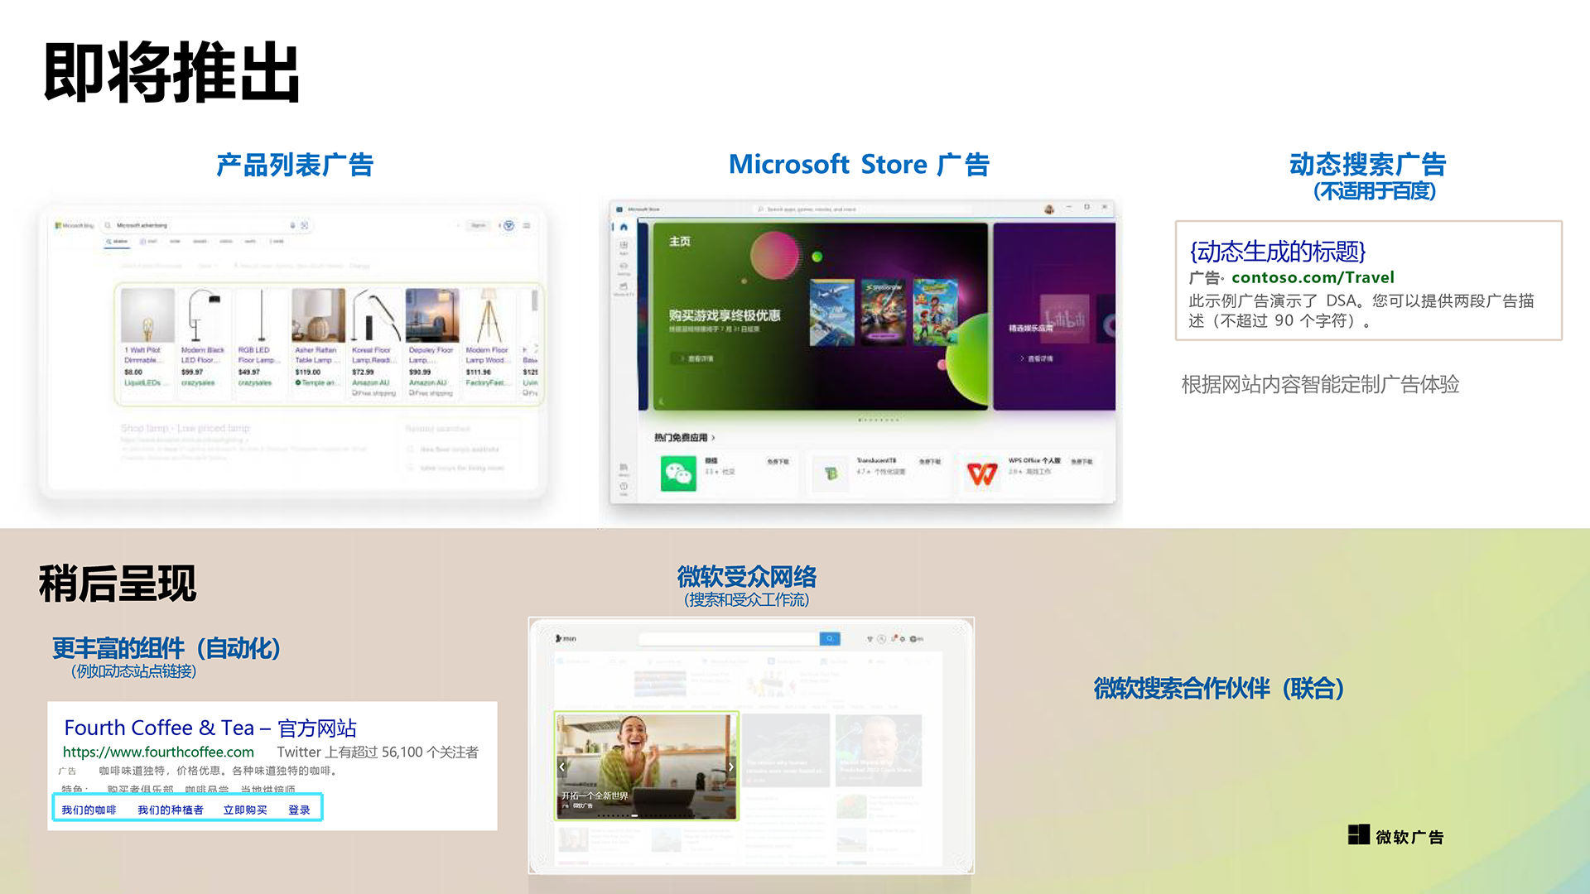This screenshot has width=1590, height=894.
Task: Click the 更丰富的组件（自动化）heading
Action: pos(166,648)
